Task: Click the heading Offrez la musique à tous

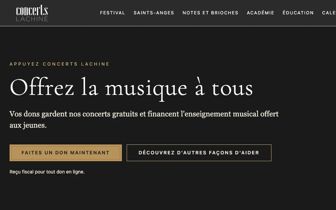Action: click(131, 89)
